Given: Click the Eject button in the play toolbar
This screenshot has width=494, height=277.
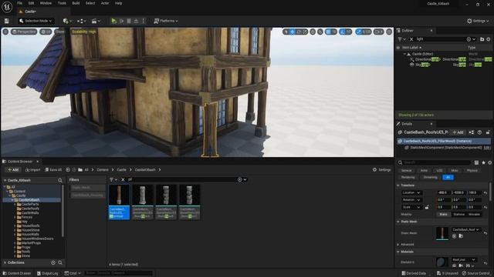Looking at the screenshot, I should coord(136,21).
